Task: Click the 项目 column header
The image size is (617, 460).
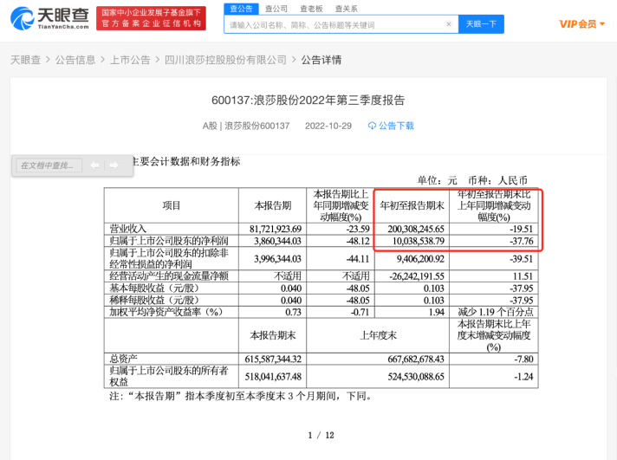Action: coord(172,205)
